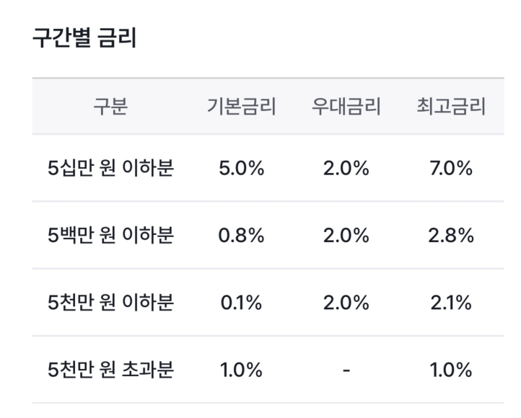Select the 우대금리 column header
The width and height of the screenshot is (521, 418).
pyautogui.click(x=346, y=107)
